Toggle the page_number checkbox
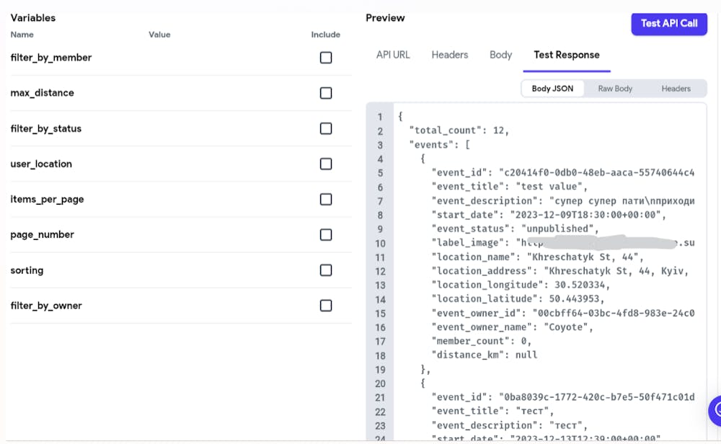The width and height of the screenshot is (721, 444). tap(325, 234)
